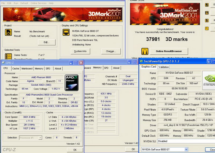The image size is (215, 153).
Task: Click the Multiplier value x 11.5
Action: [29, 121]
